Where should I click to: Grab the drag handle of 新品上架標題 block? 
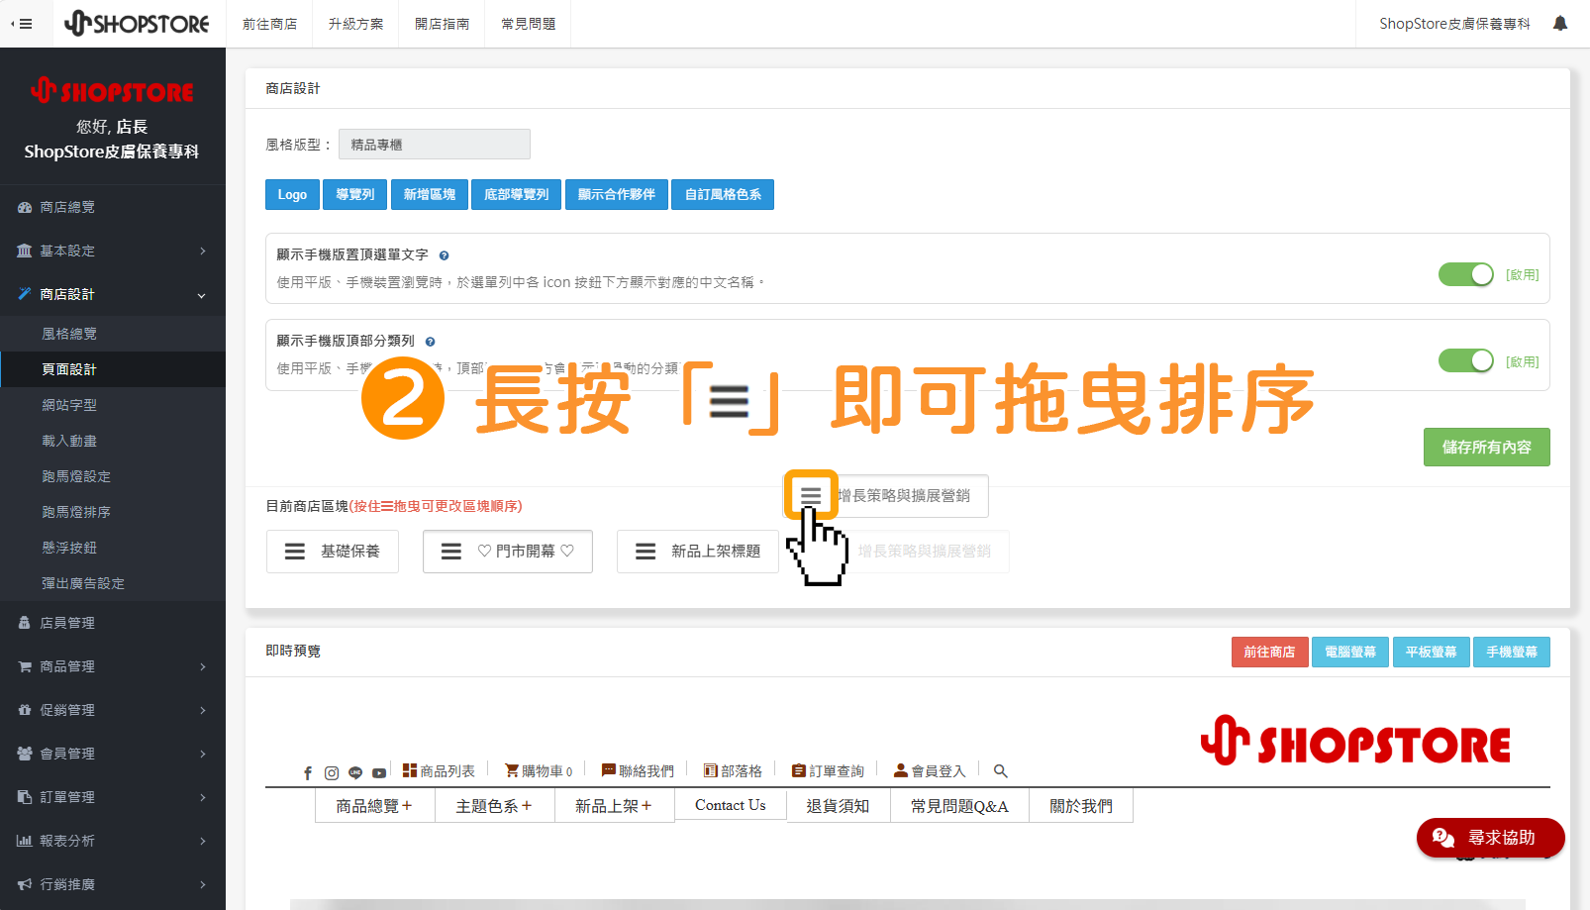(646, 552)
